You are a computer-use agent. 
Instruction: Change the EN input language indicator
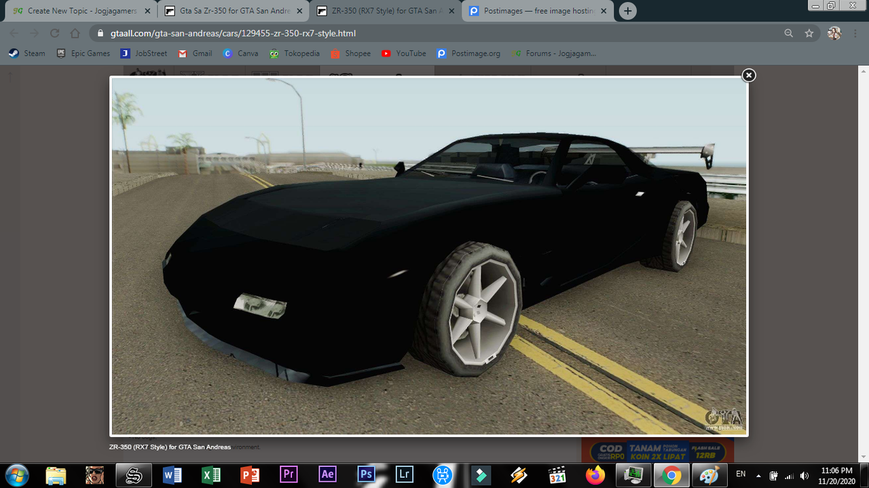click(x=741, y=474)
